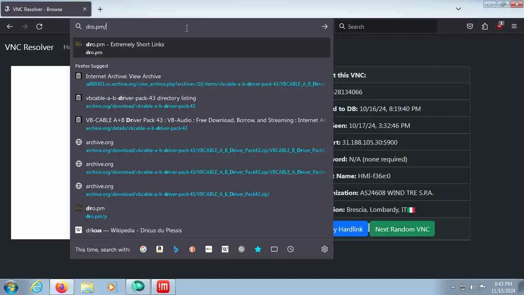524x295 pixels.
Task: Open Windows Explorer folder from taskbar
Action: (x=87, y=287)
